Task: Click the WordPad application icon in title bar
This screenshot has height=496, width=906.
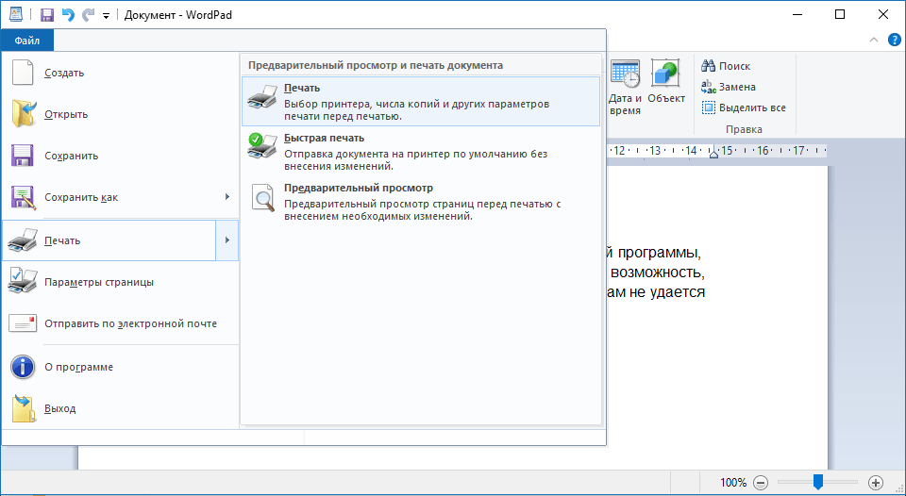Action: (x=16, y=14)
